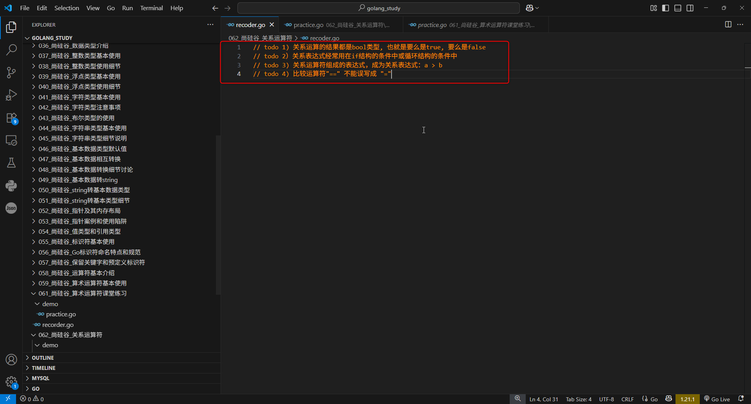Open the Testing flask icon
The height and width of the screenshot is (404, 751).
[11, 163]
